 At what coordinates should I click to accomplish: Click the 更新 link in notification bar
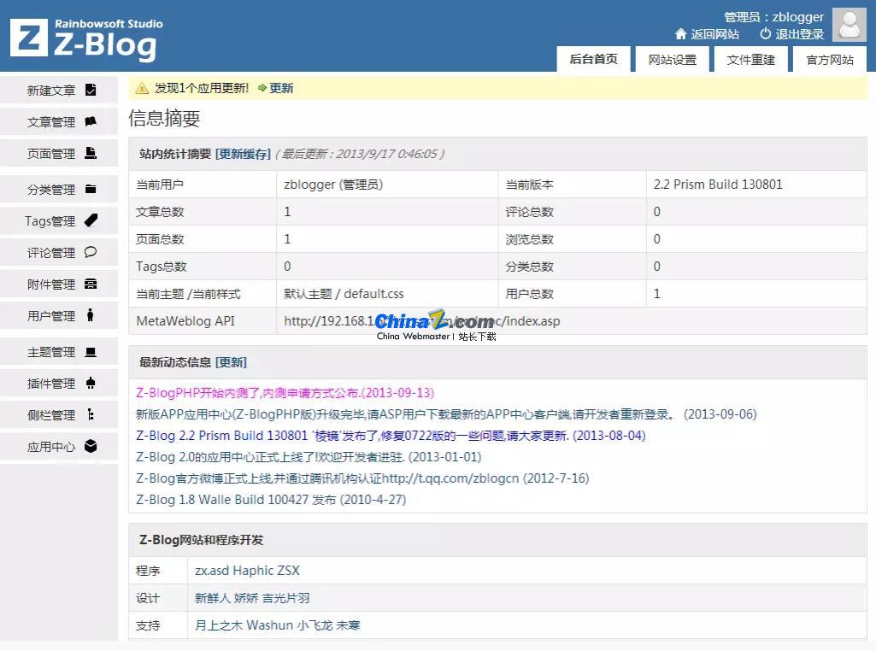click(x=281, y=88)
